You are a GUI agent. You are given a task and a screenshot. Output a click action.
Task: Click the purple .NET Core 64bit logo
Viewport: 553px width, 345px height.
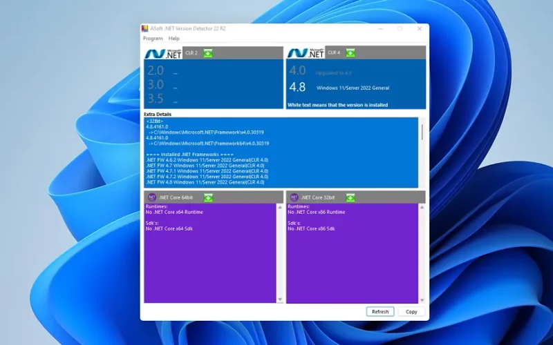click(152, 197)
